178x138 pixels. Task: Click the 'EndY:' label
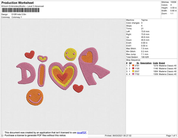(x=129, y=46)
